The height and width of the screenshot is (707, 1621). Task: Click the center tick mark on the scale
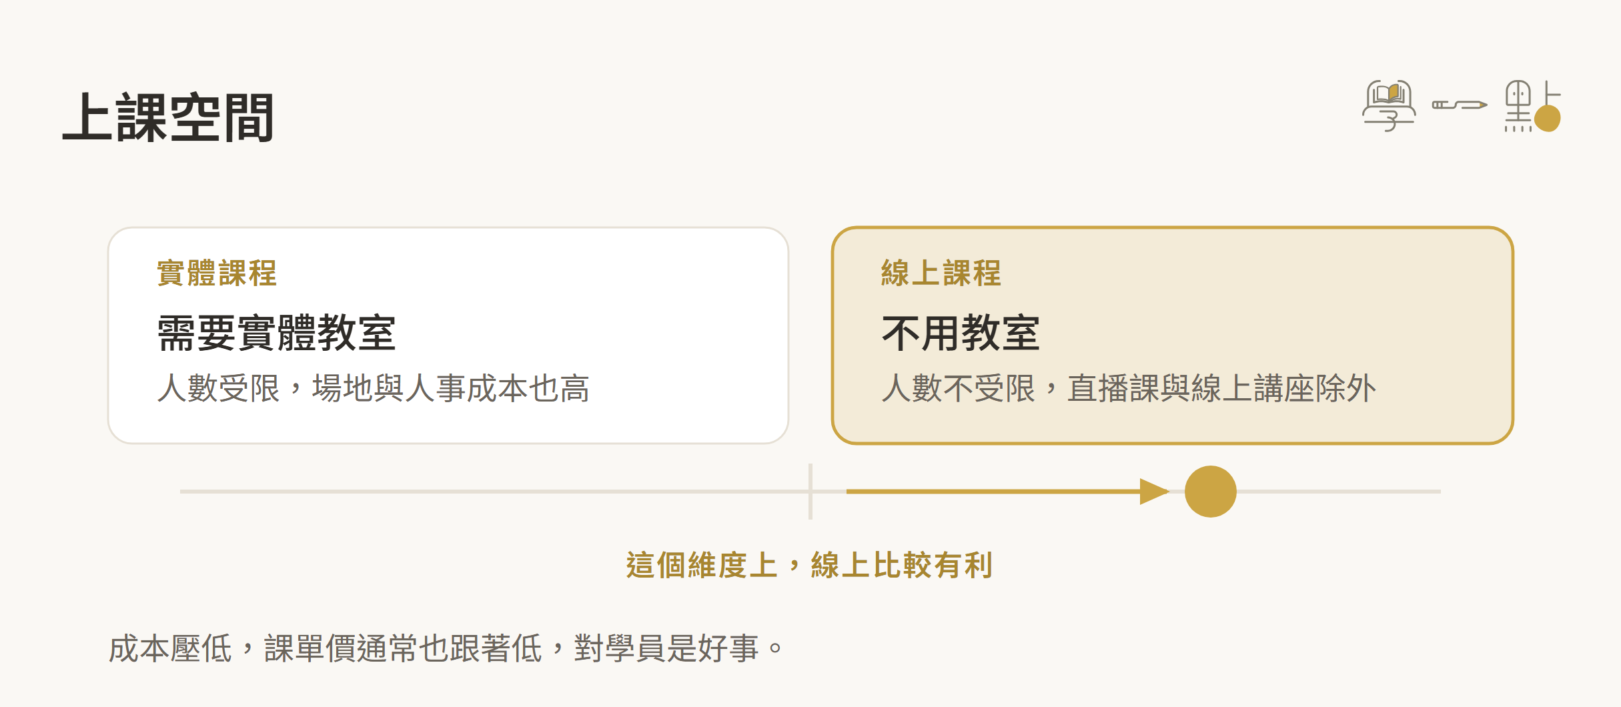[810, 492]
